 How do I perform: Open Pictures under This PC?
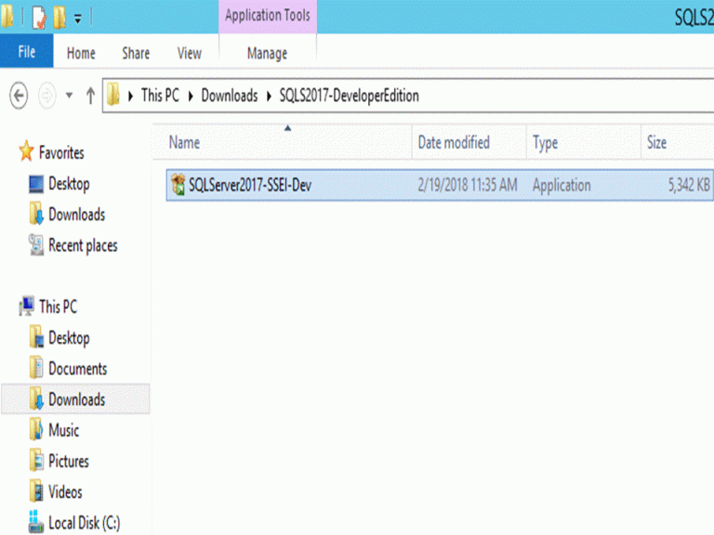click(69, 461)
